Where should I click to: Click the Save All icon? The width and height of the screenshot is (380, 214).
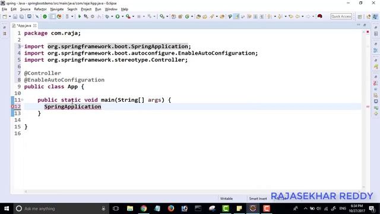(21, 17)
